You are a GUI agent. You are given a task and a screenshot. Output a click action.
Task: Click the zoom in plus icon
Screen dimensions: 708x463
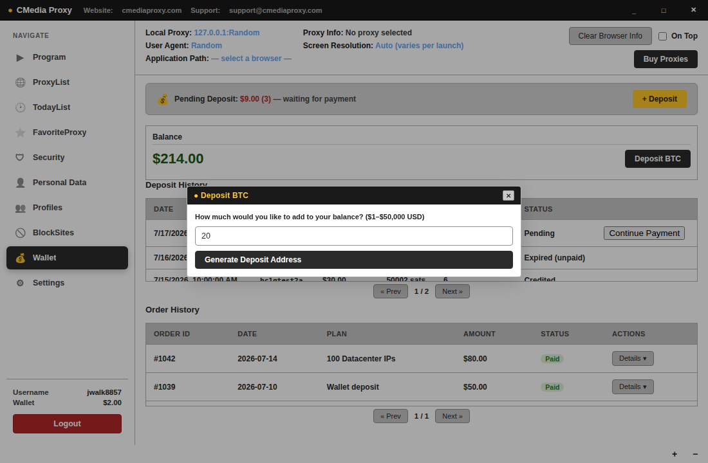click(675, 454)
